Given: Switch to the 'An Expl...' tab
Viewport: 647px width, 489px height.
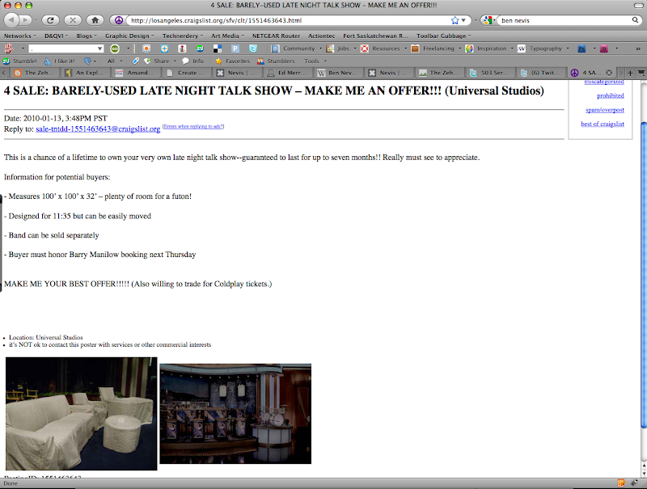Looking at the screenshot, I should [85, 73].
